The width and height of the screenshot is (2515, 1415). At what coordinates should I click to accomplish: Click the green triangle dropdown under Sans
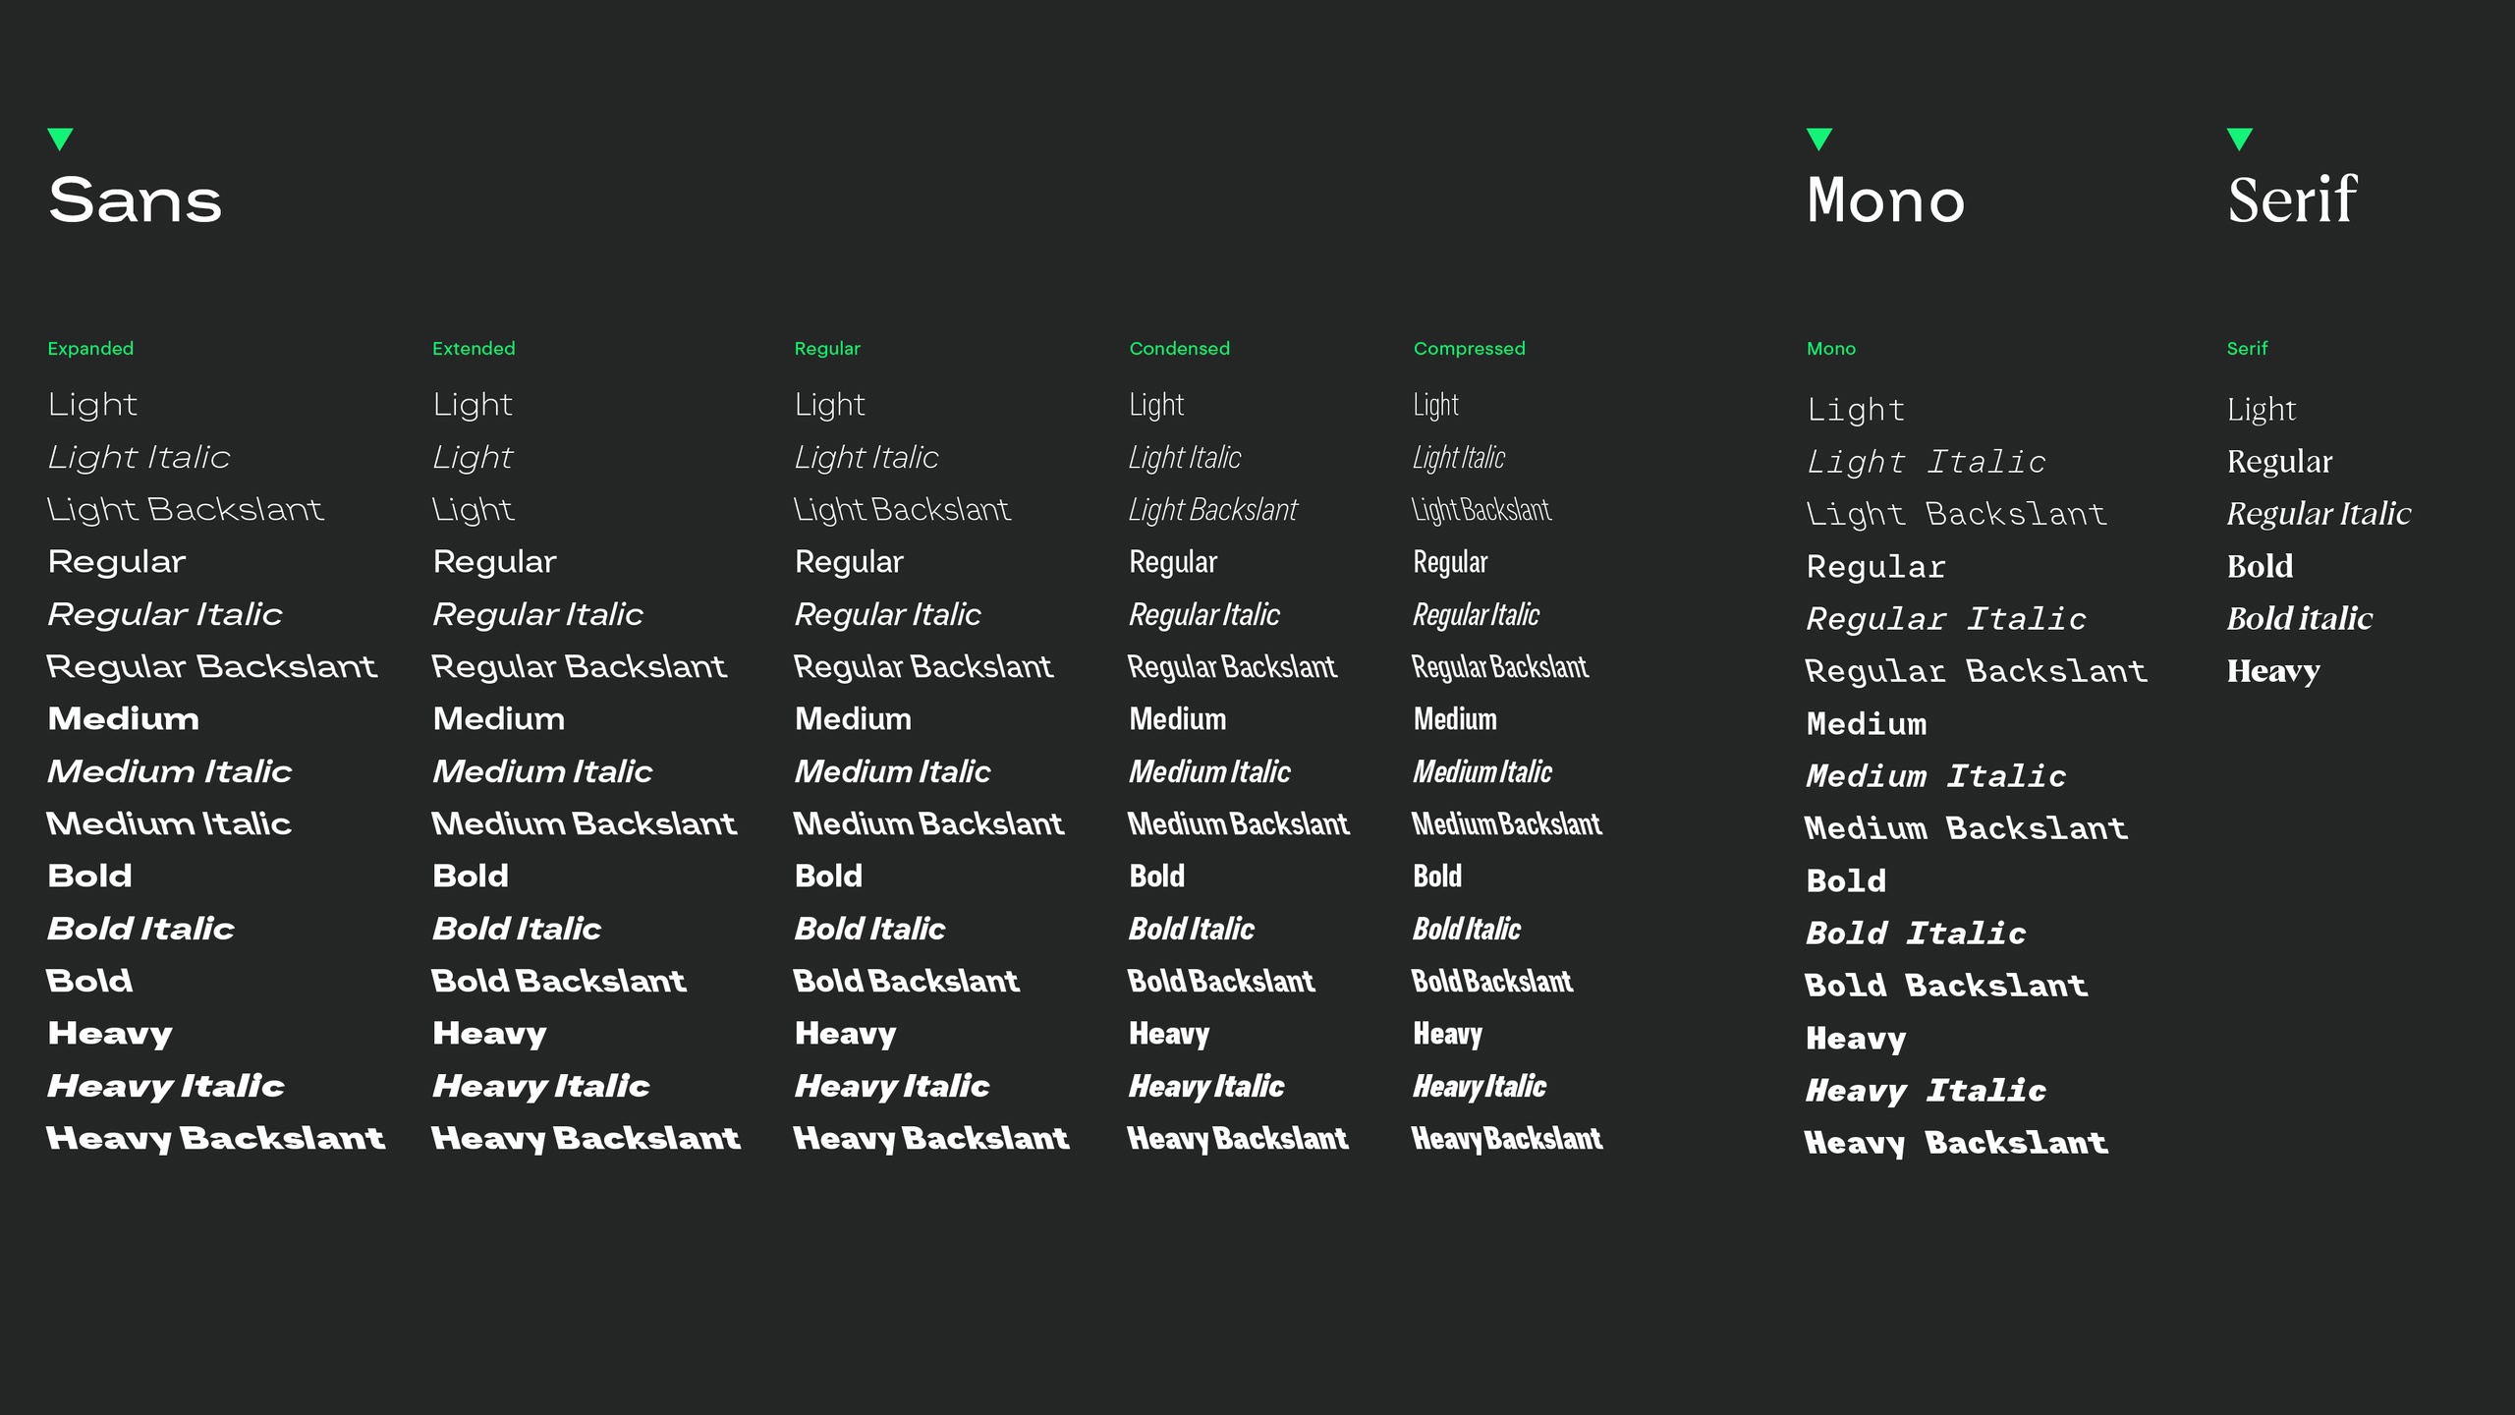pos(61,139)
